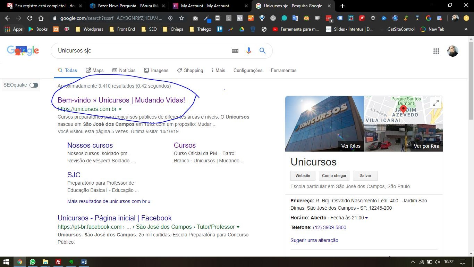Open the Google apps grid
474x267 pixels.
click(436, 51)
